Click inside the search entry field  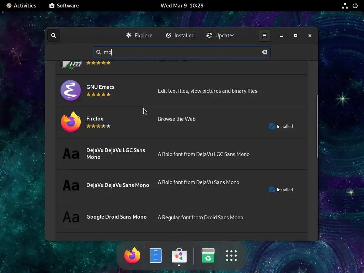pyautogui.click(x=181, y=52)
